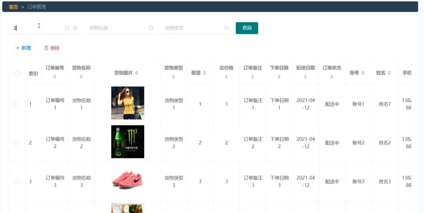Image resolution: width=424 pixels, height=213 pixels.
Task: Sort table by 数量 column arrows
Action: click(x=204, y=73)
